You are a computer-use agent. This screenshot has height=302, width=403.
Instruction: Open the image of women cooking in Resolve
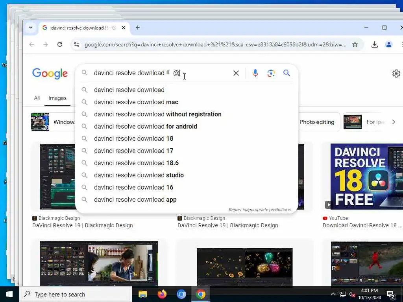(99, 263)
